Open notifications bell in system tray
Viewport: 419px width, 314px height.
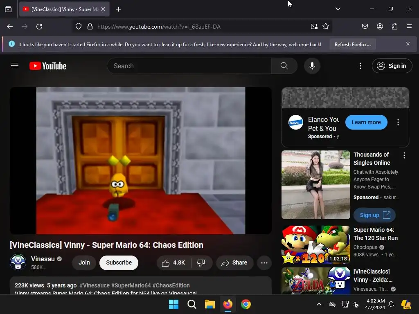coord(391,304)
